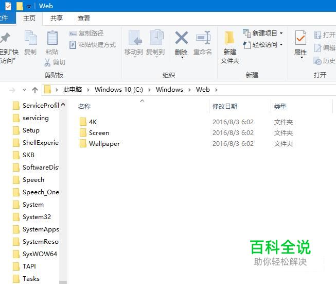Viewport: 336px width, 284px height.
Task: Click the Properties (属性) checkmark icon
Action: (300, 37)
